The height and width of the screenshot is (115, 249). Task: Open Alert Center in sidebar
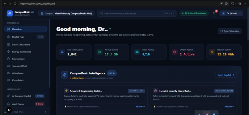point(26,104)
